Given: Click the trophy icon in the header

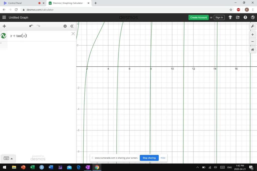Looking at the screenshot, I should 230,17.
